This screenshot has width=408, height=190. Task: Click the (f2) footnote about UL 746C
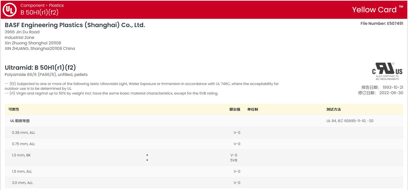click(142, 86)
